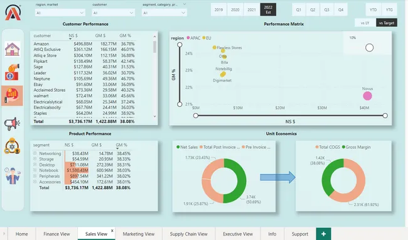
Task: Open the Finance view money icon
Action: coord(12,72)
